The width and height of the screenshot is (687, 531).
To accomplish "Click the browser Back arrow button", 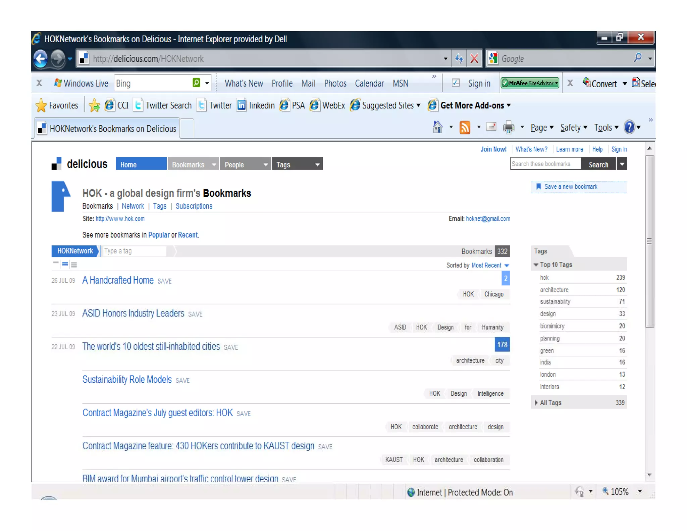I will [x=41, y=58].
